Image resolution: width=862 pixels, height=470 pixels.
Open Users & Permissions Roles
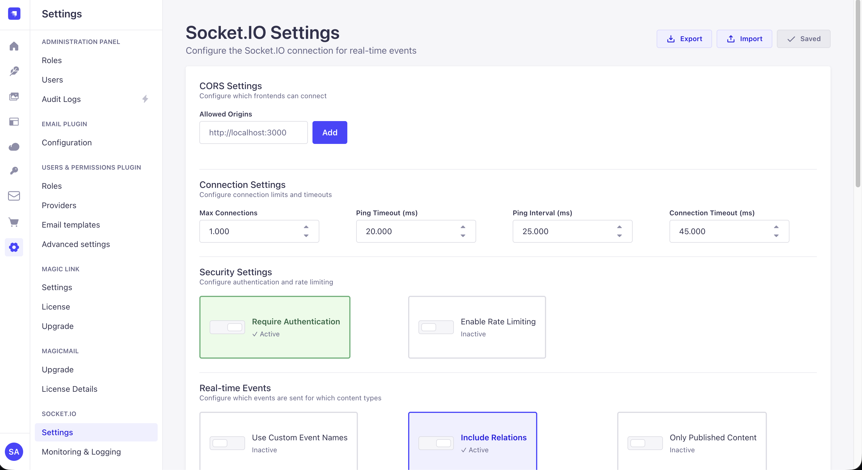tap(96, 186)
